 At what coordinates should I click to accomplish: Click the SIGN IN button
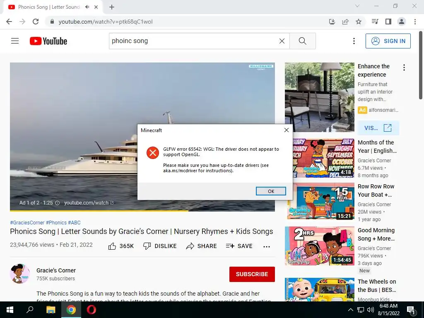tap(388, 41)
